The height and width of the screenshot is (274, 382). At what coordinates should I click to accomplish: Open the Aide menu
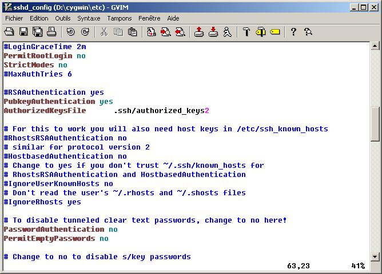tap(173, 18)
